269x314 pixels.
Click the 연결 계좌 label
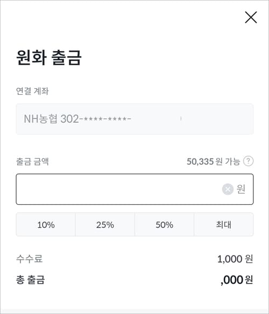click(x=32, y=91)
